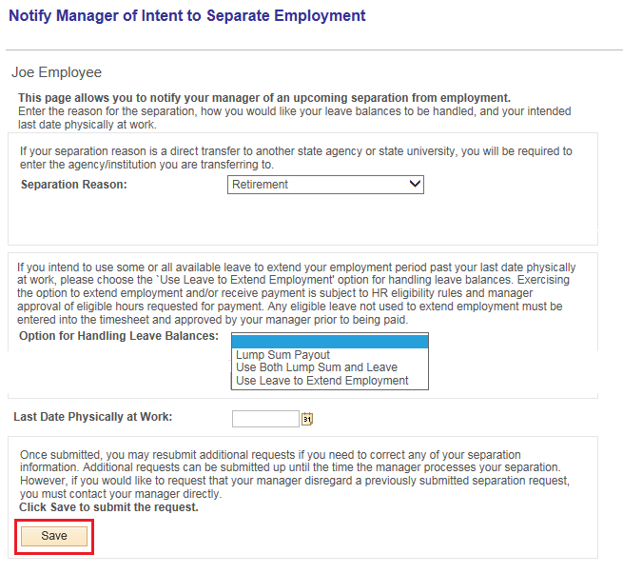The height and width of the screenshot is (574, 623).
Task: Click the Last Date Physically at Work label
Action: click(92, 417)
